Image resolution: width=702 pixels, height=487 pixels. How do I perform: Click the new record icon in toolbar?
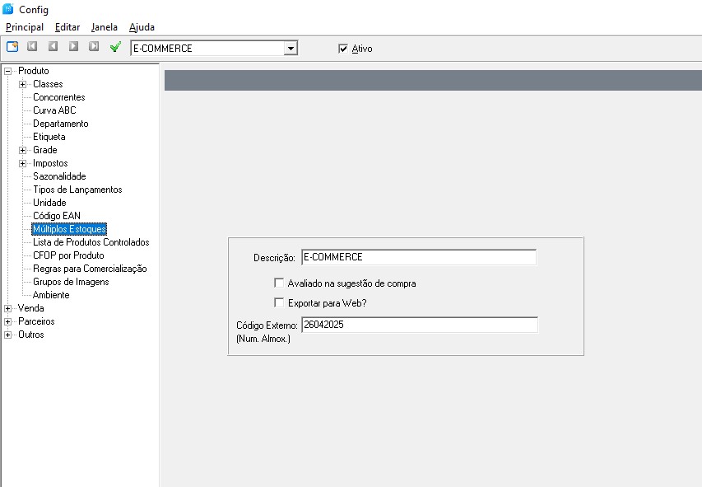tap(12, 47)
